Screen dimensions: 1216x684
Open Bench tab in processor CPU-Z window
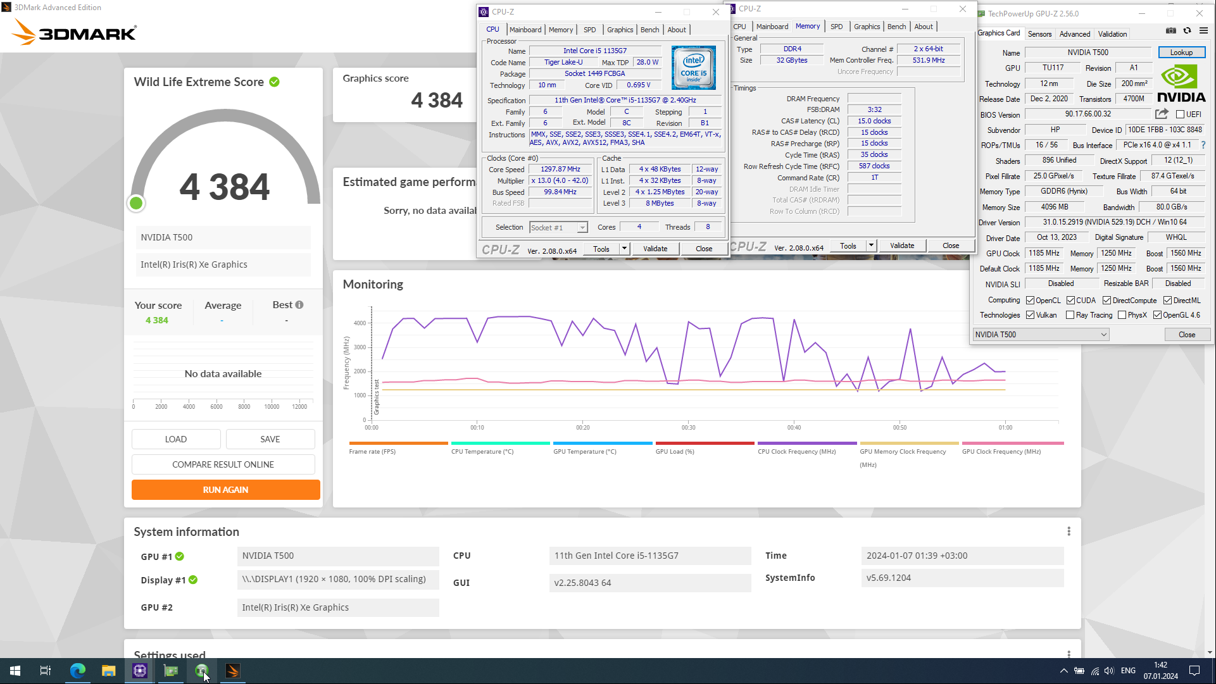[x=649, y=30]
